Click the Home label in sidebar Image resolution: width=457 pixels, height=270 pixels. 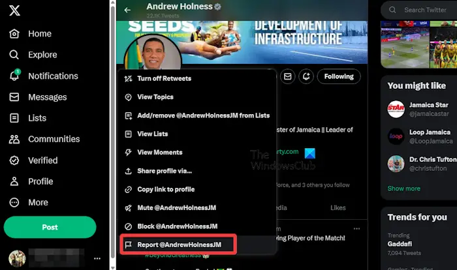tap(40, 34)
